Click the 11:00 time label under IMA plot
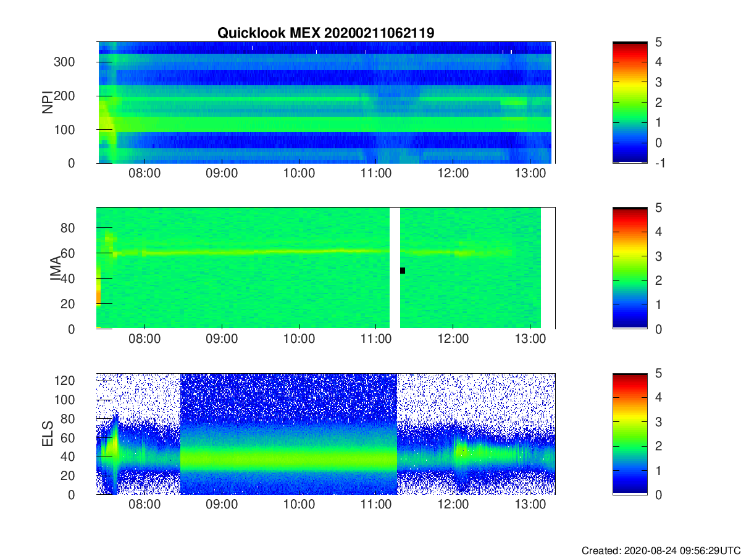Viewport: 741px width, 556px height. [x=376, y=339]
